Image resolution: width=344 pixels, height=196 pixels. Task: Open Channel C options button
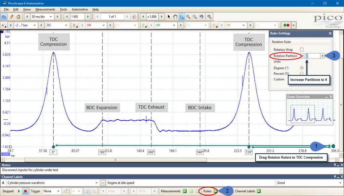click(144, 25)
